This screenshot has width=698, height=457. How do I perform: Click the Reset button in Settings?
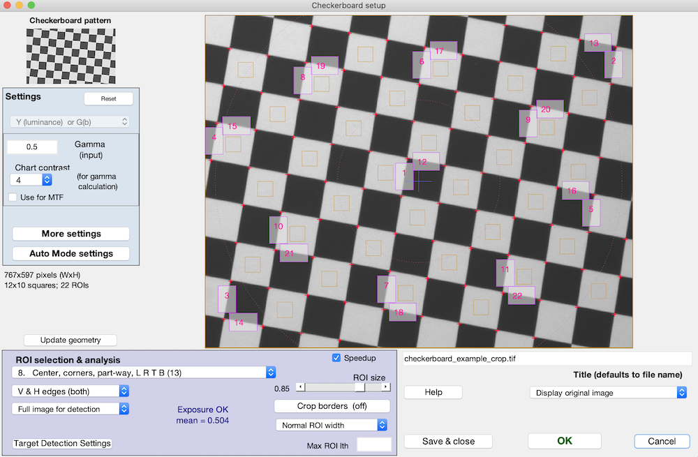pyautogui.click(x=108, y=99)
